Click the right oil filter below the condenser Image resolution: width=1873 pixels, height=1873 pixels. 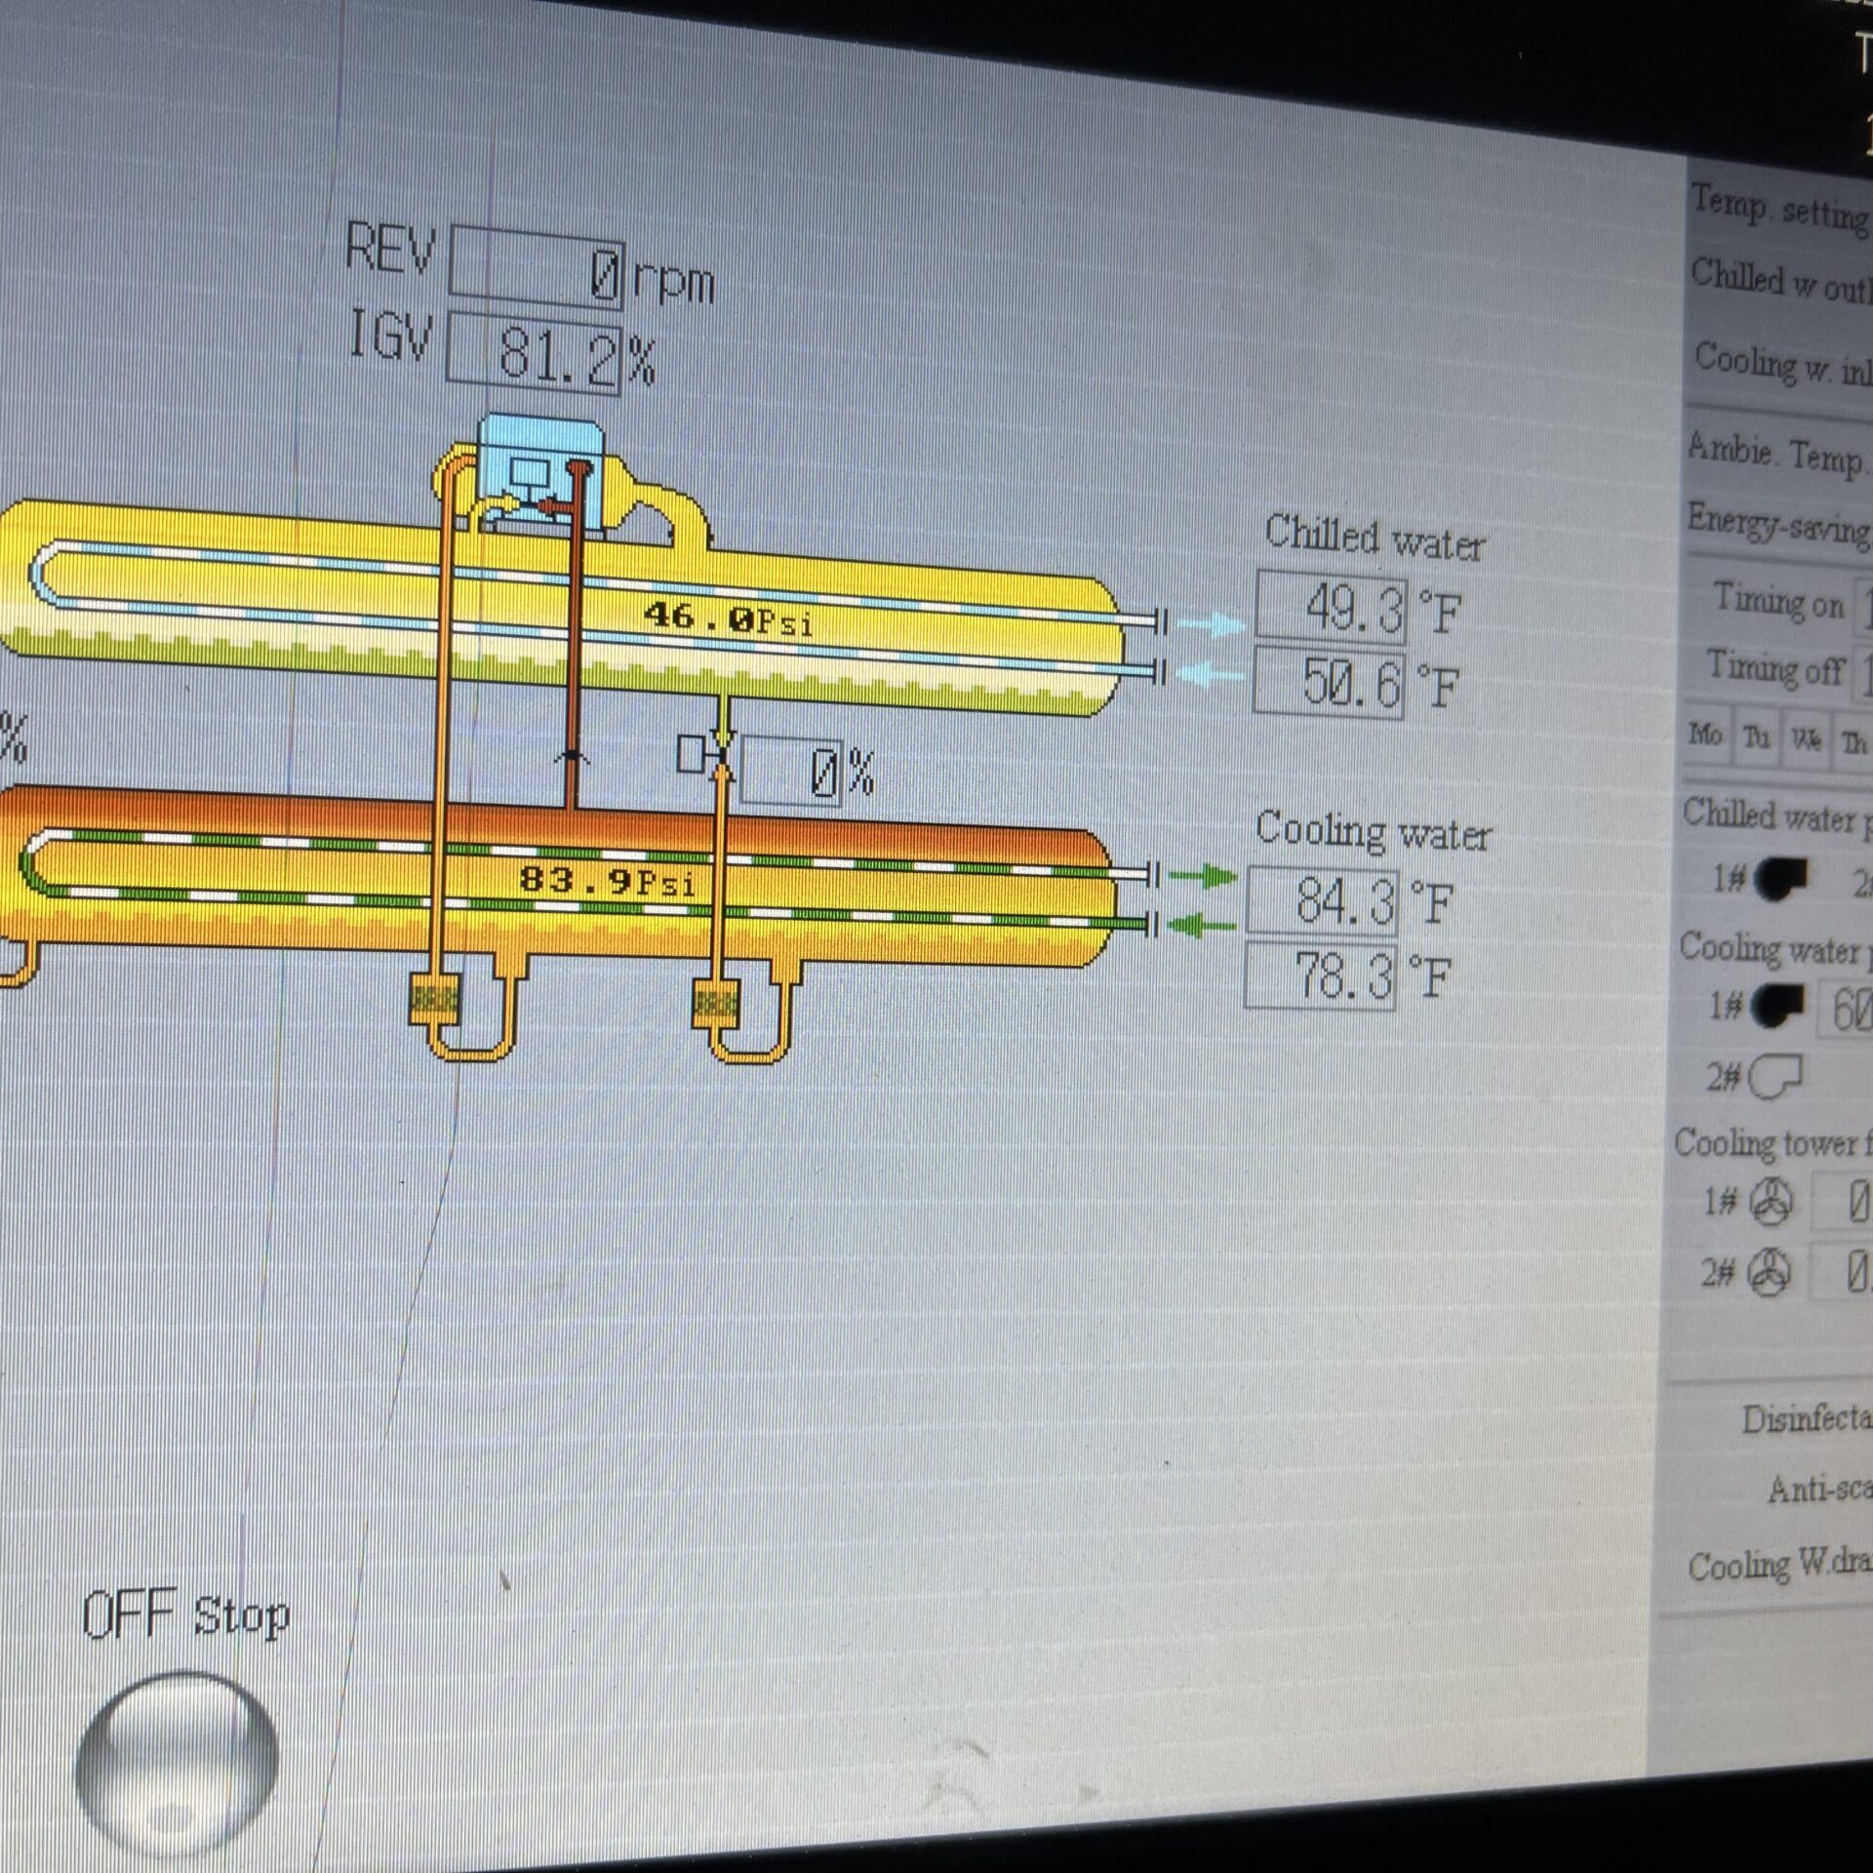(x=715, y=1004)
